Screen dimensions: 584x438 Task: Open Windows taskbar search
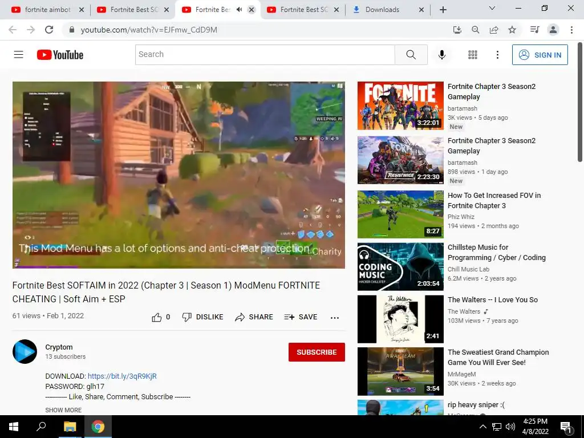click(41, 427)
